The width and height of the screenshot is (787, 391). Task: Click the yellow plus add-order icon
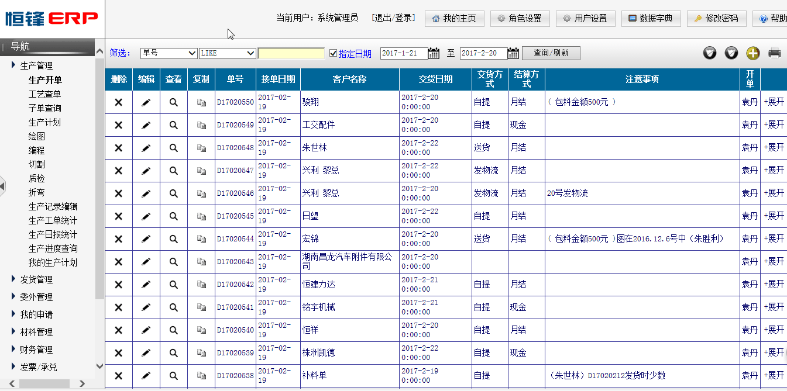752,53
